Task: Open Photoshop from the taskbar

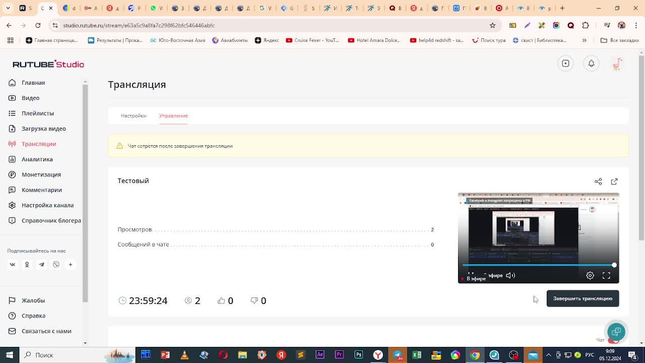Action: click(359, 355)
